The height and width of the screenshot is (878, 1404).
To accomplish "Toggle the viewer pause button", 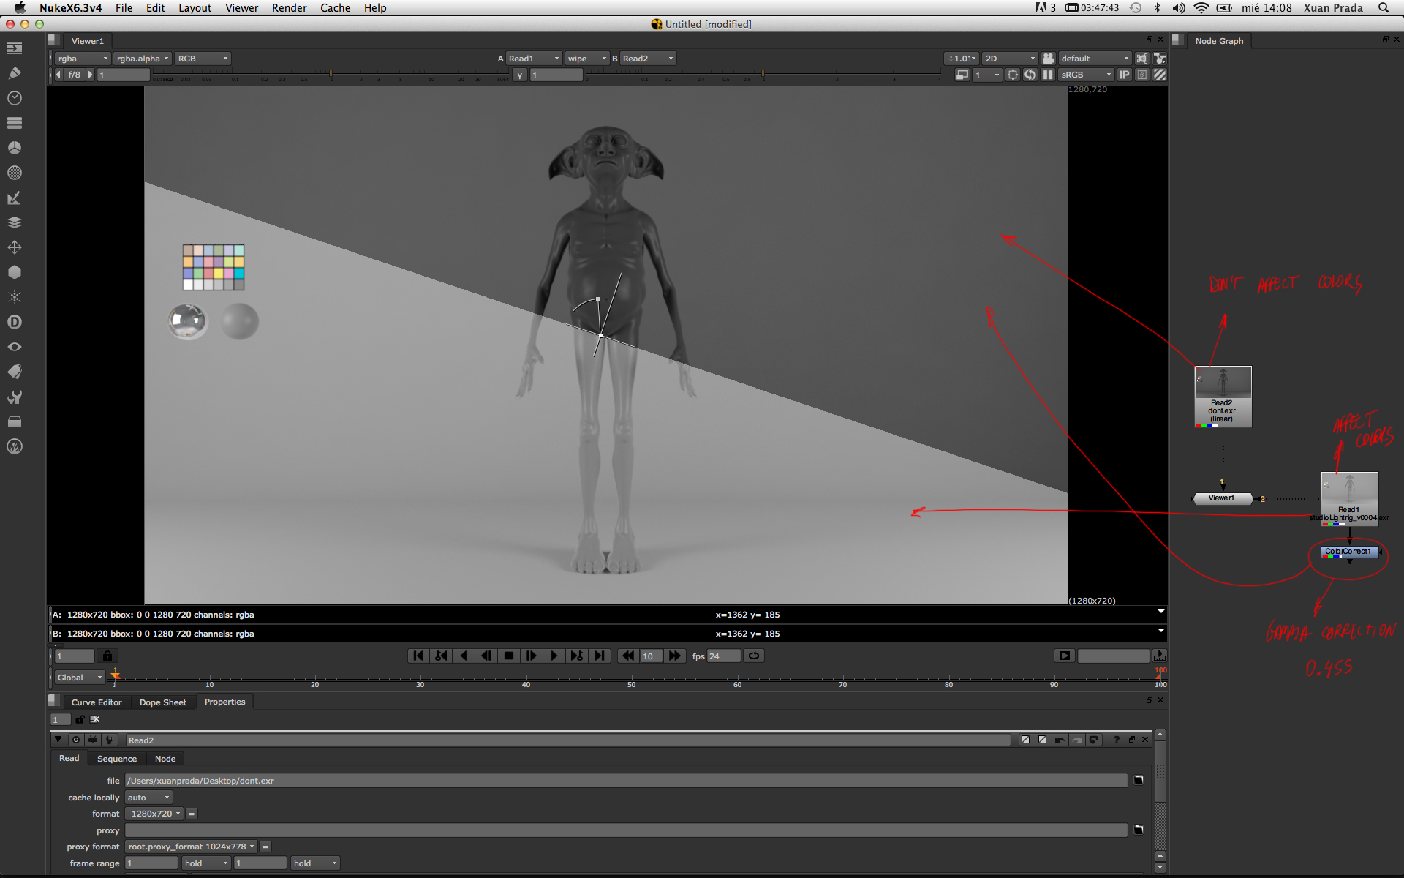I will click(x=1048, y=75).
